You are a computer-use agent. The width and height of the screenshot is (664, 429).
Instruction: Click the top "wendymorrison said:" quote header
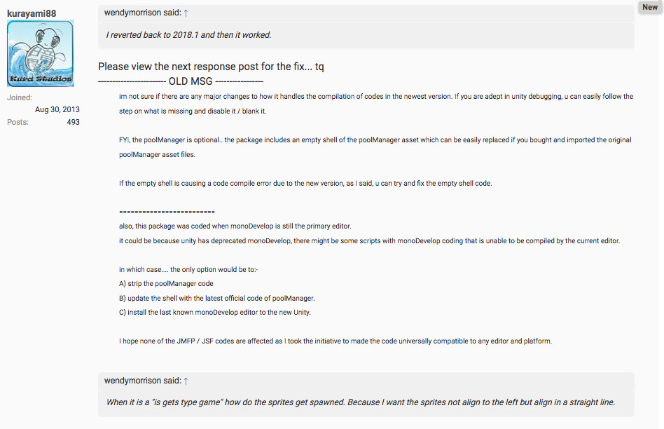[143, 13]
